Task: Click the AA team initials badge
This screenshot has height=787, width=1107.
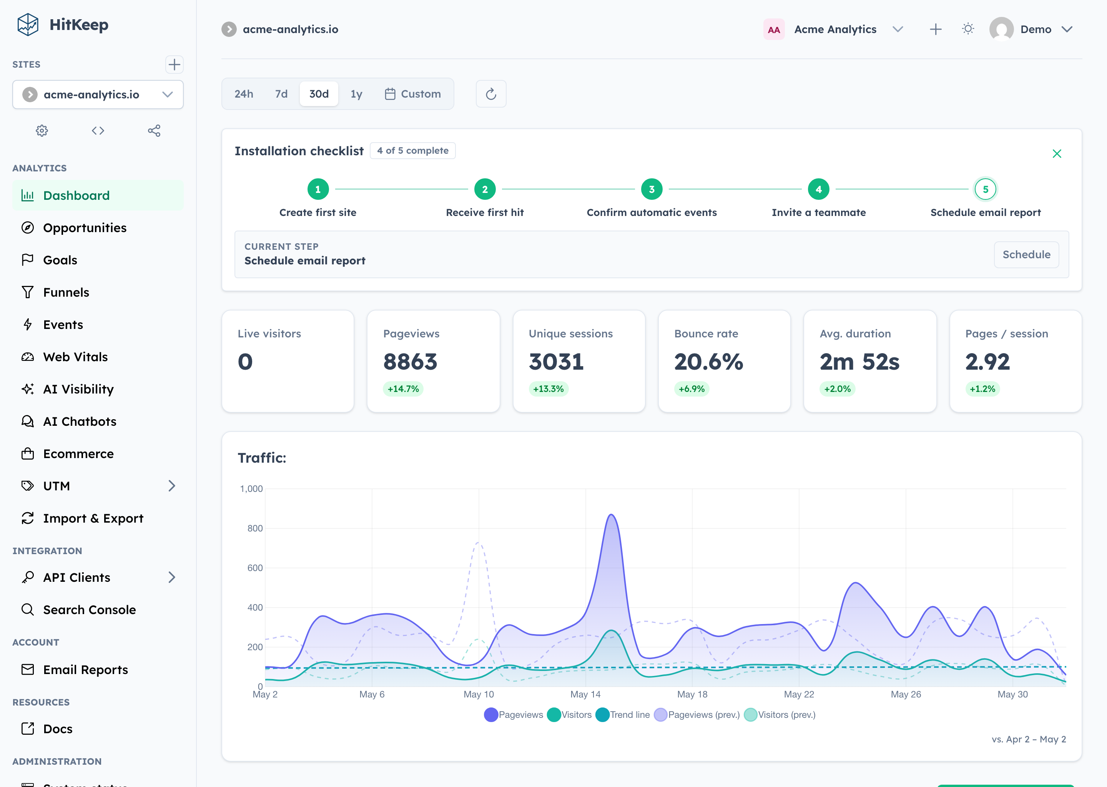Action: [x=774, y=29]
